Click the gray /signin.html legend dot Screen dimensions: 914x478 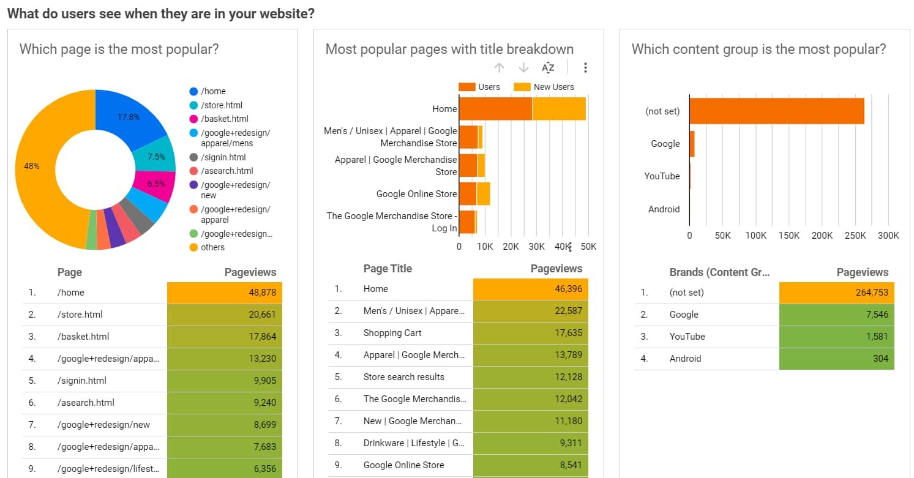(193, 157)
